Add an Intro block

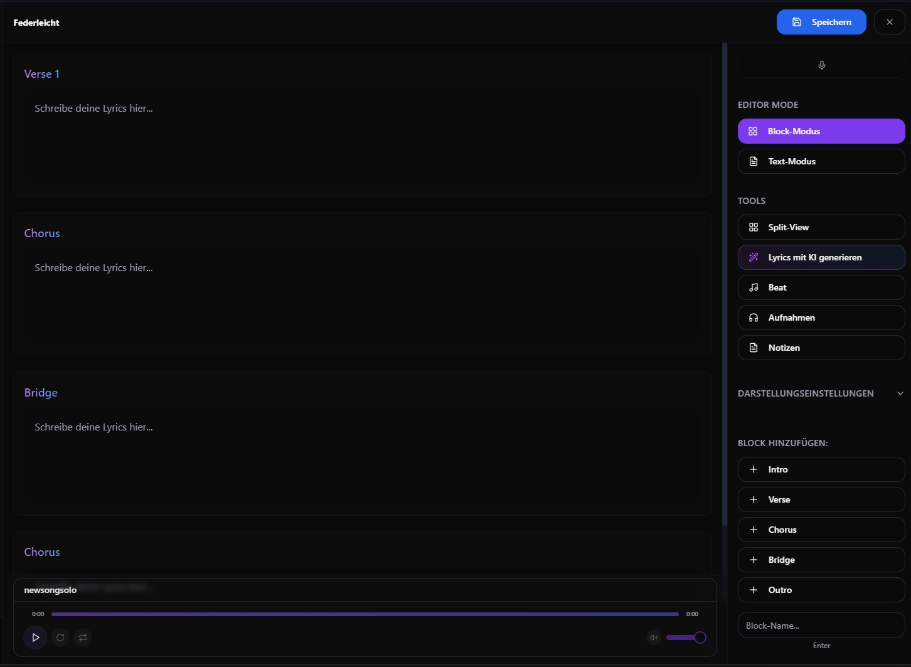pyautogui.click(x=821, y=469)
